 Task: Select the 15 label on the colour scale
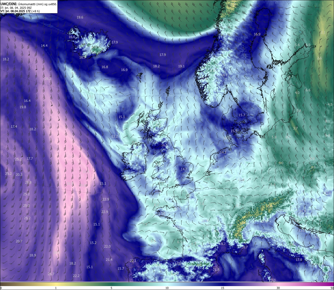coord(223,288)
